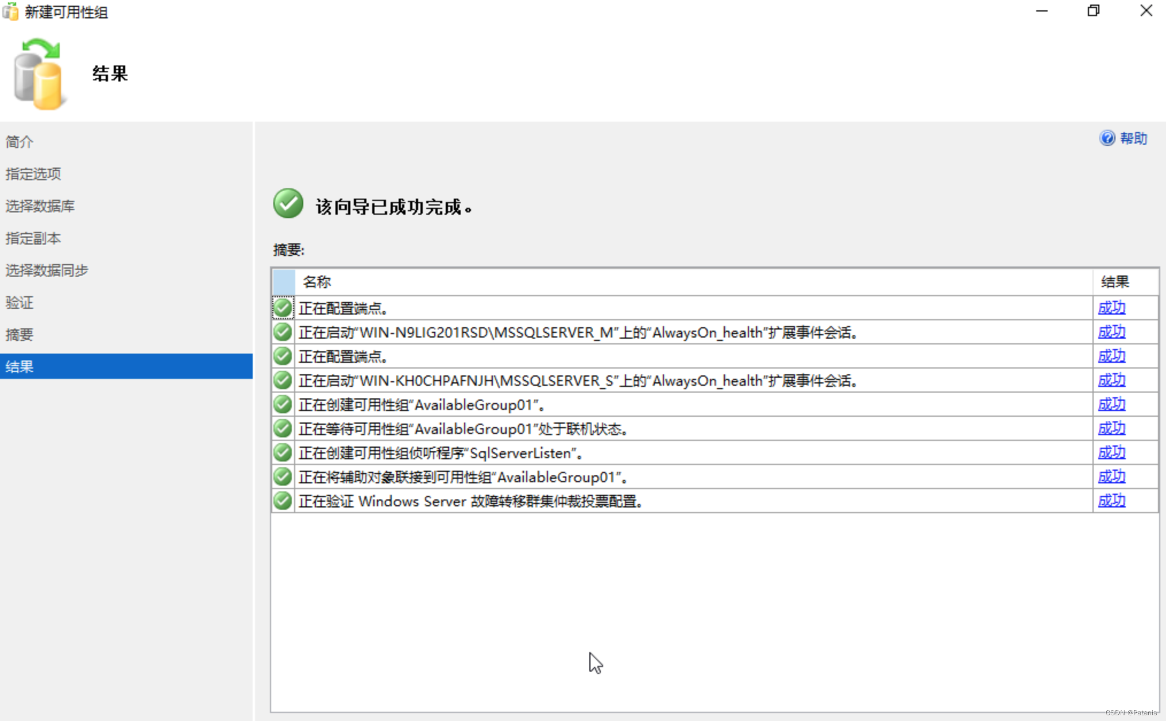Click the status icon for the MSSQLSERVER_M session row
Viewport: 1166px width, 721px height.
click(283, 332)
